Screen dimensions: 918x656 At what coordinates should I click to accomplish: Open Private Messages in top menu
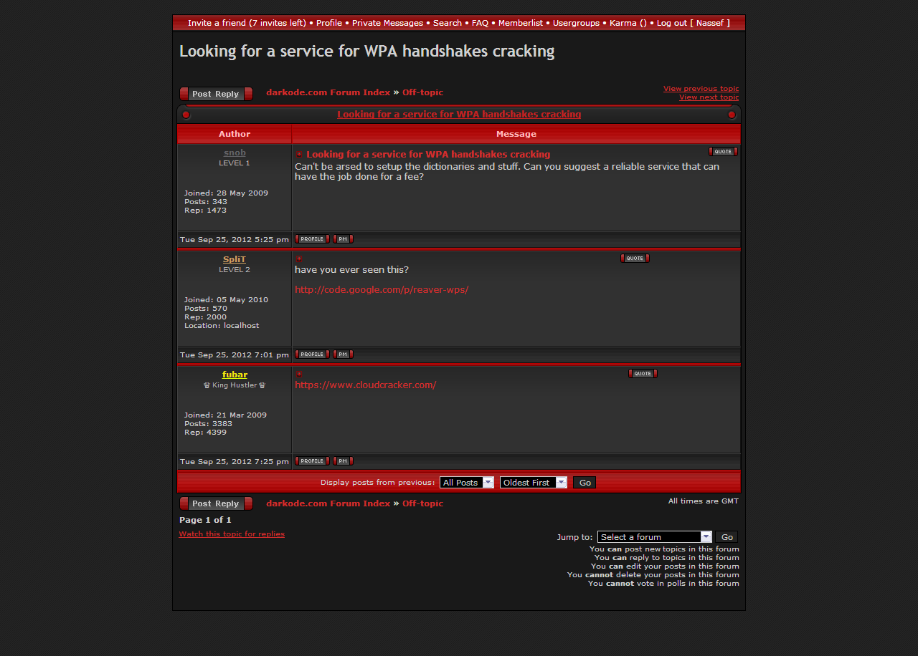(387, 23)
